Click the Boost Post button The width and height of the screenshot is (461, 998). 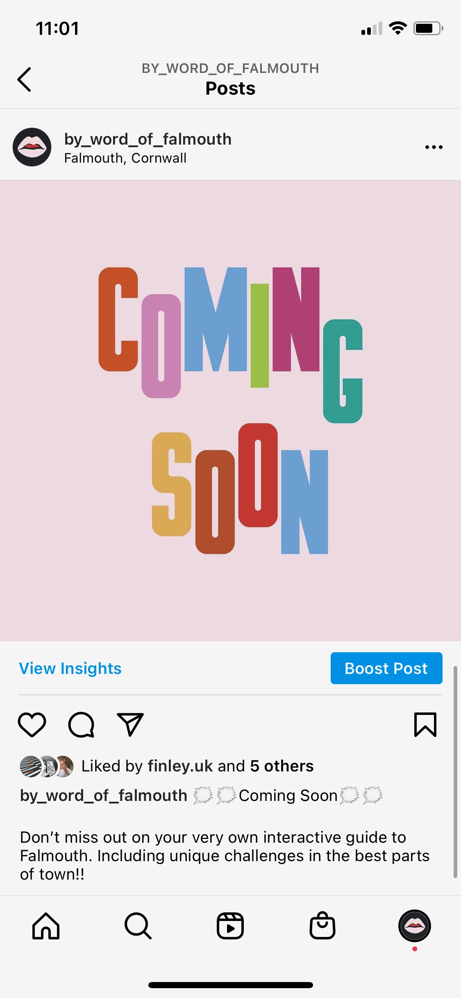[386, 668]
